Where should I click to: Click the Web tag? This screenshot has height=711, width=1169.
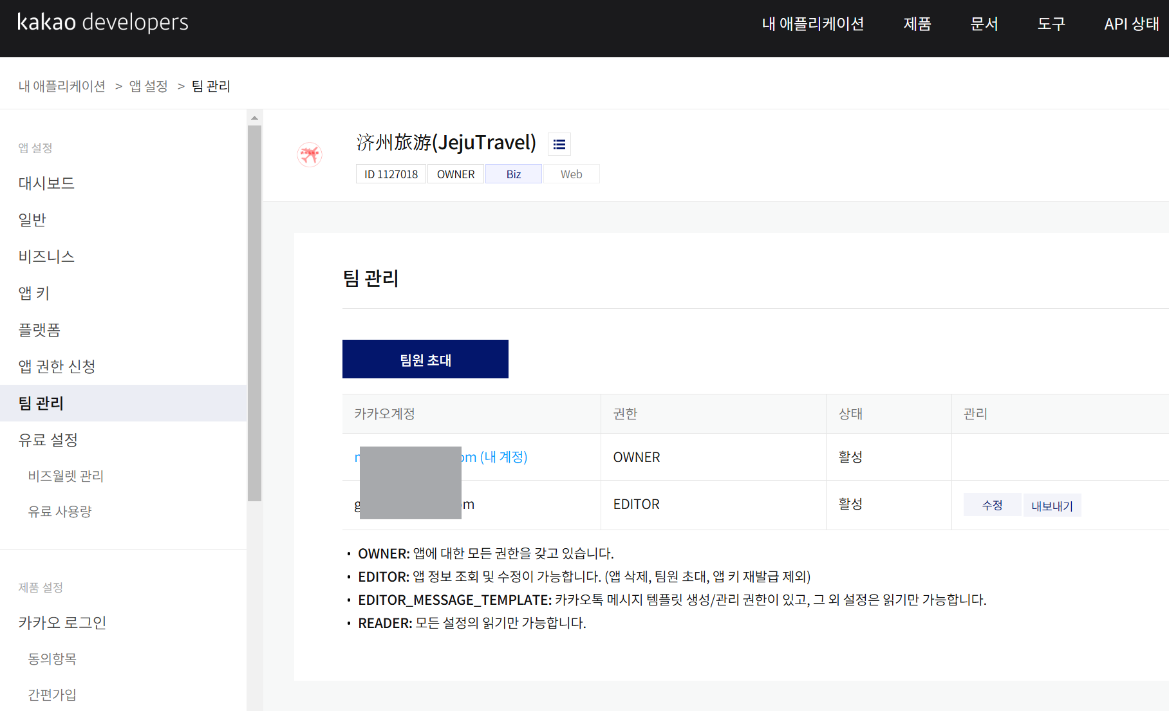point(571,174)
